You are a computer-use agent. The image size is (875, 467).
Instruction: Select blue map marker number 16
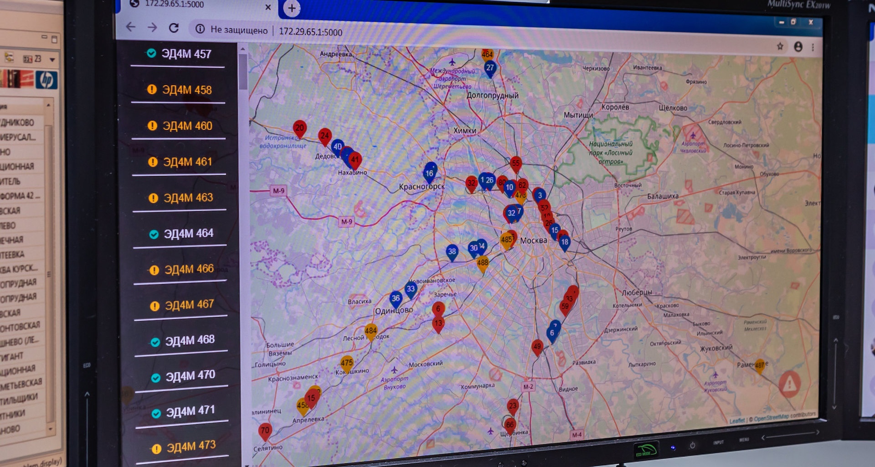tap(429, 173)
